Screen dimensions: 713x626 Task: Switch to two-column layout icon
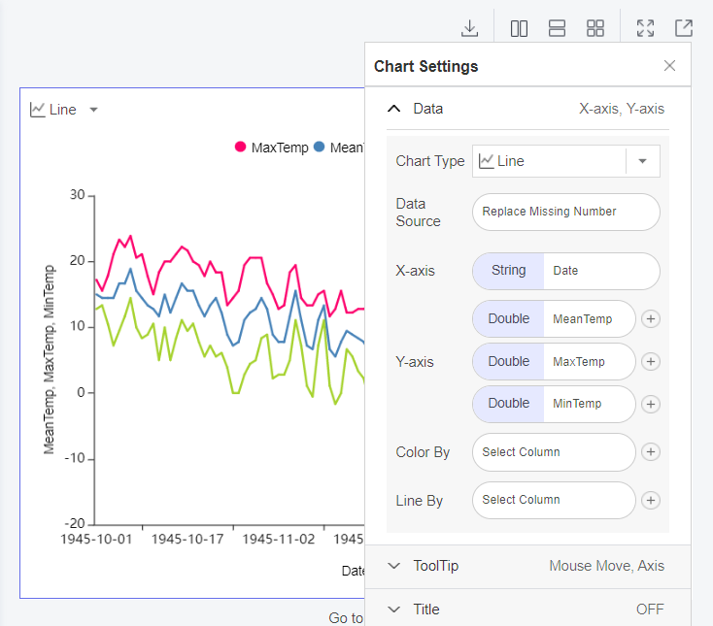pos(519,28)
